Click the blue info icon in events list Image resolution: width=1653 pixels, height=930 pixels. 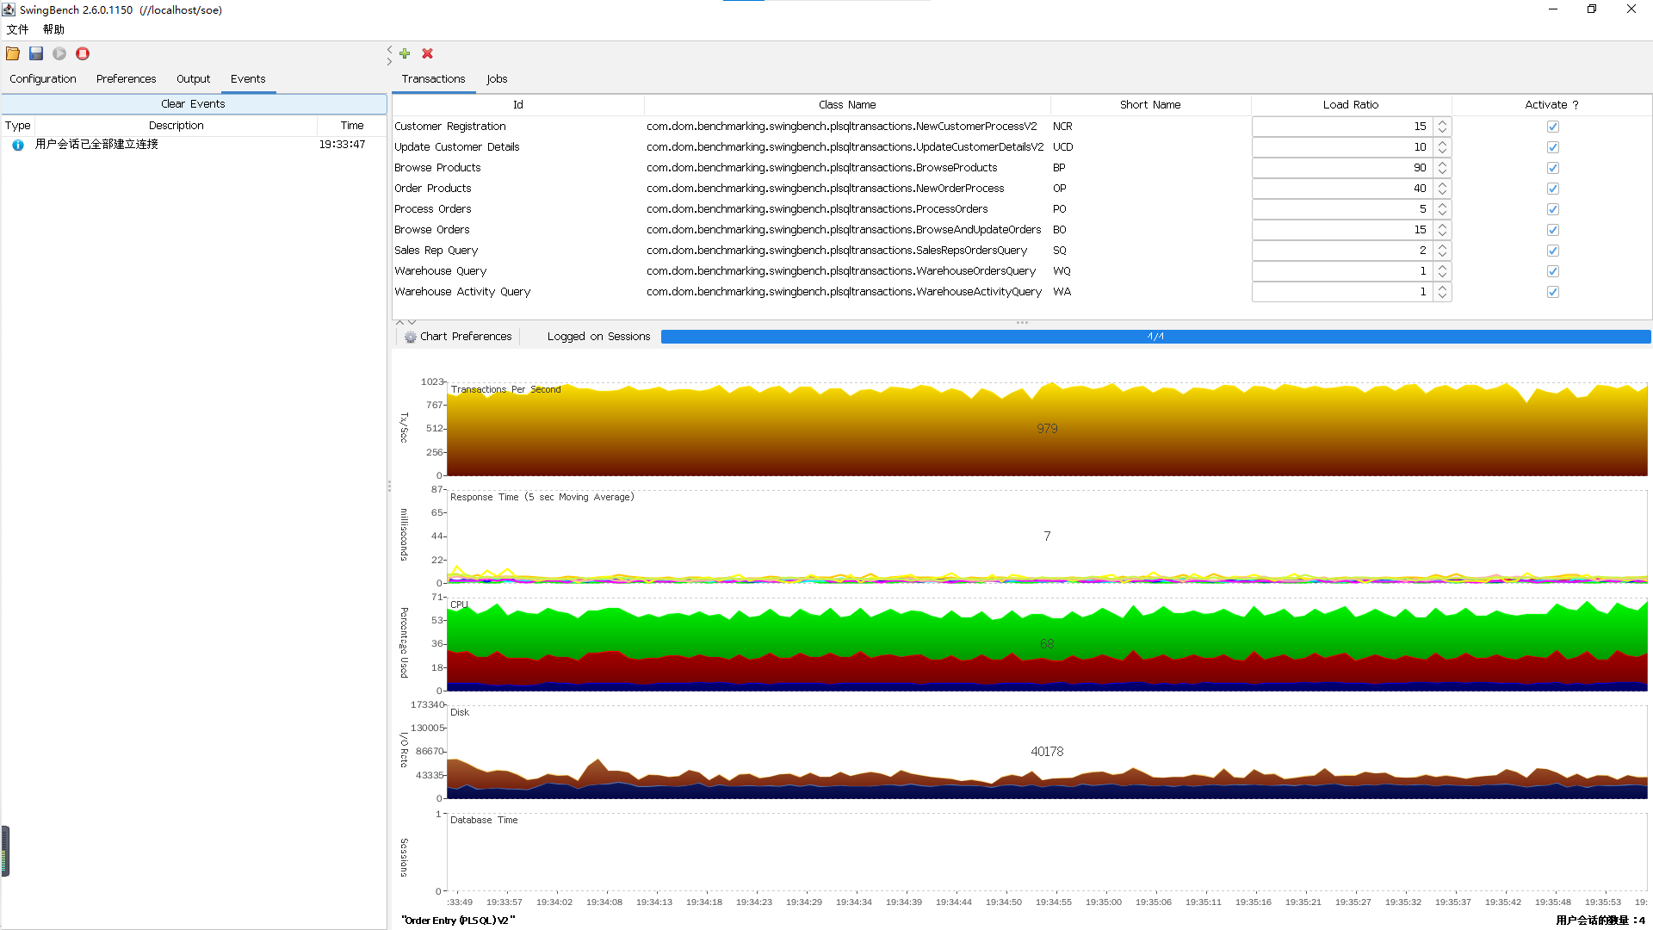click(18, 145)
